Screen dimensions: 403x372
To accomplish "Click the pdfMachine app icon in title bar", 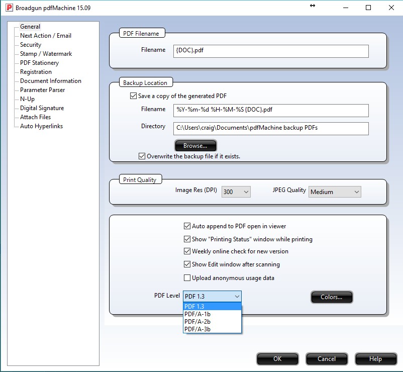I will click(8, 8).
